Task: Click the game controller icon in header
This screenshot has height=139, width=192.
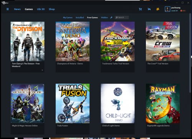Action: tap(149, 9)
